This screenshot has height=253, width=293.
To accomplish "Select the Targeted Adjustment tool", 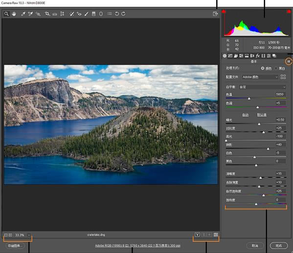I will click(x=38, y=14).
